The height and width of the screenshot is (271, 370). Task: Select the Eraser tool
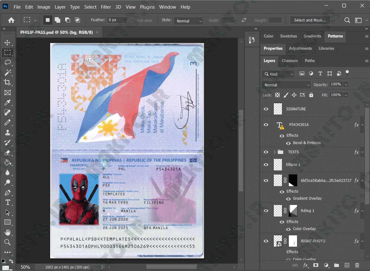coord(7,153)
